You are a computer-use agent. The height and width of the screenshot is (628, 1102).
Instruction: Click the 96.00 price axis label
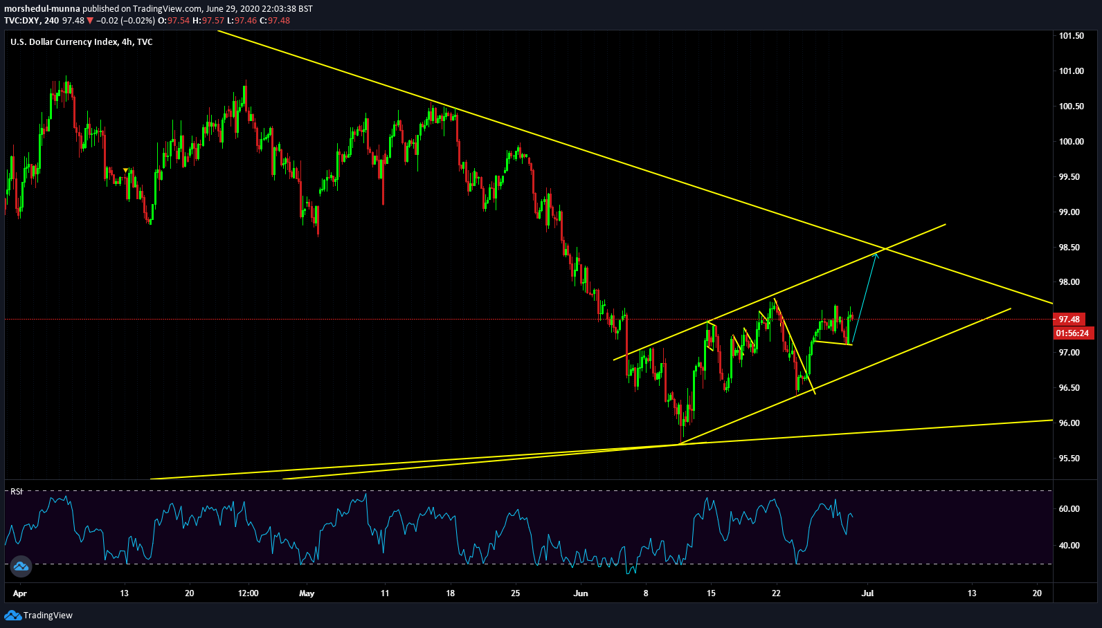pyautogui.click(x=1069, y=423)
